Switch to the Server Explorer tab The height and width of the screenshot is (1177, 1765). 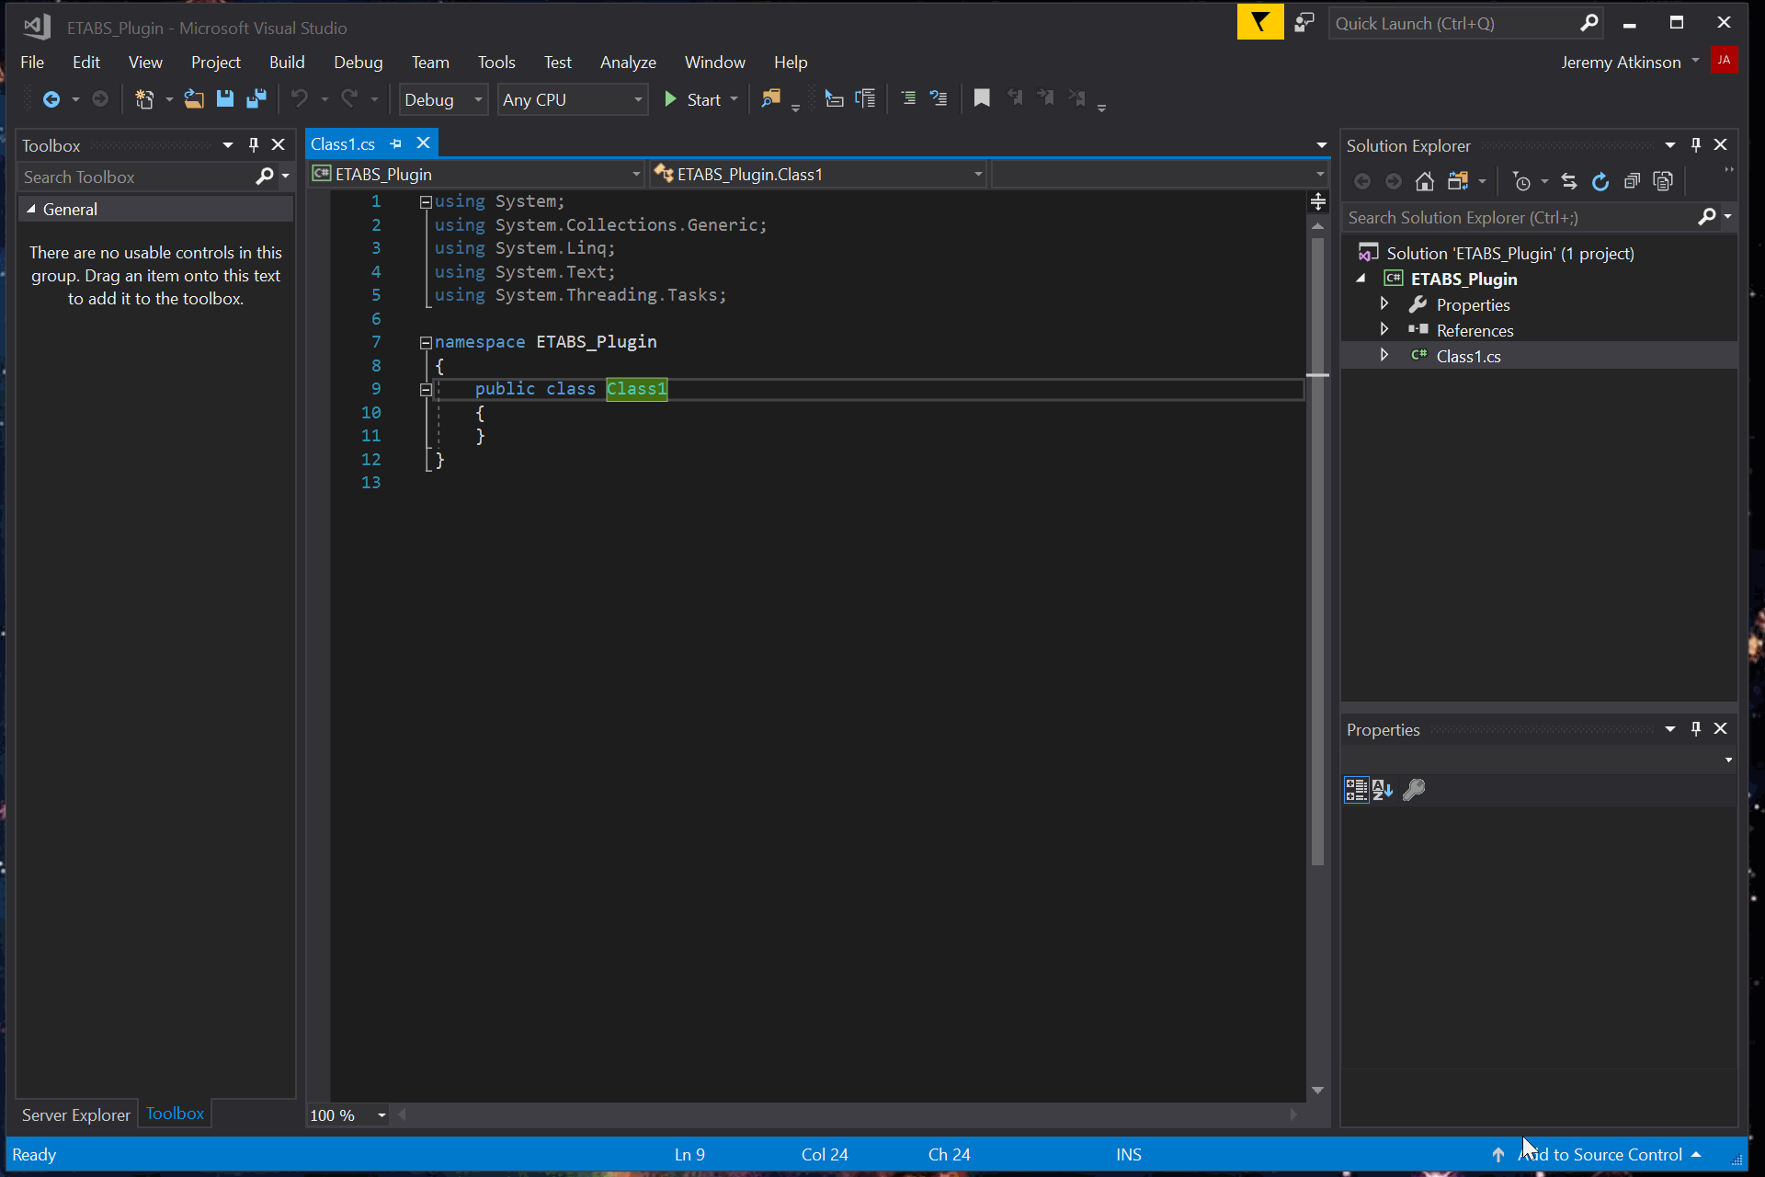76,1114
